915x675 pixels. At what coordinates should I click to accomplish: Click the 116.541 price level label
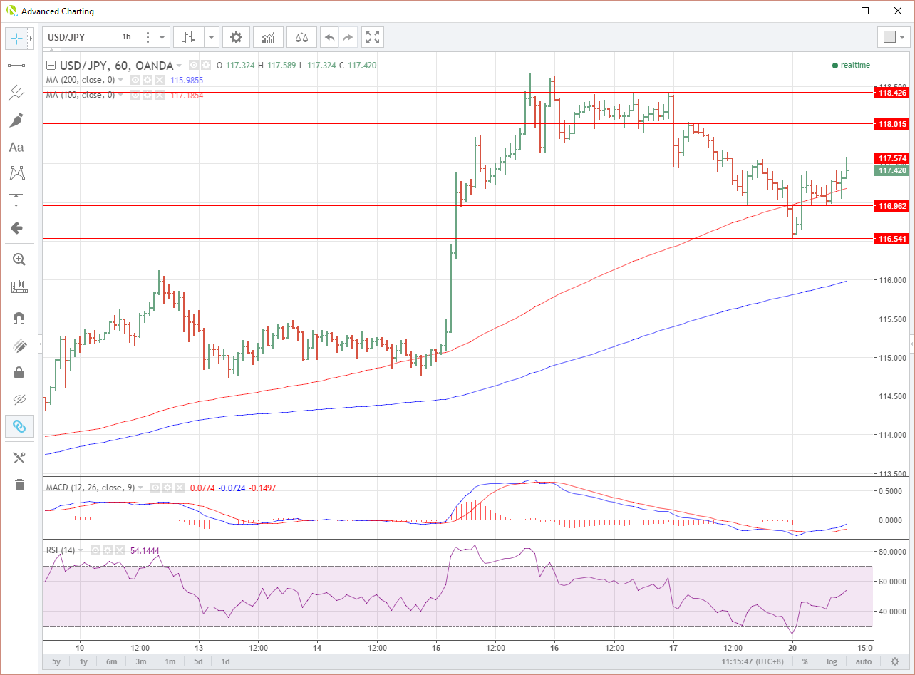pyautogui.click(x=892, y=239)
